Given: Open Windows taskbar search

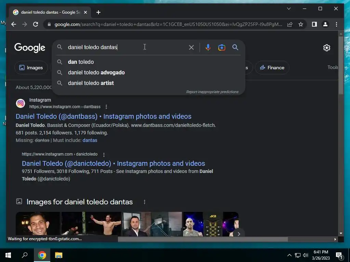Looking at the screenshot, I should (25, 255).
